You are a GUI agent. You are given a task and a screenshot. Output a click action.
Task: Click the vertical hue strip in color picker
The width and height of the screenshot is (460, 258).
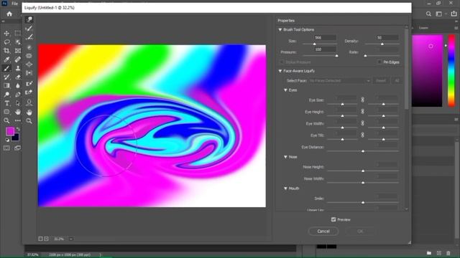tap(451, 70)
